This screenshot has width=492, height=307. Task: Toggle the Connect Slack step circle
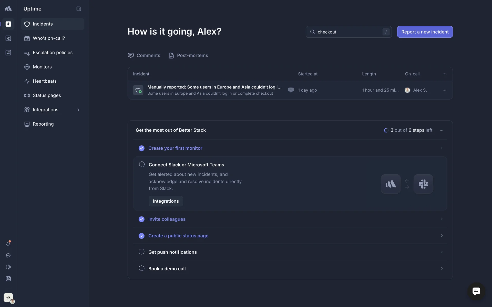tap(142, 165)
